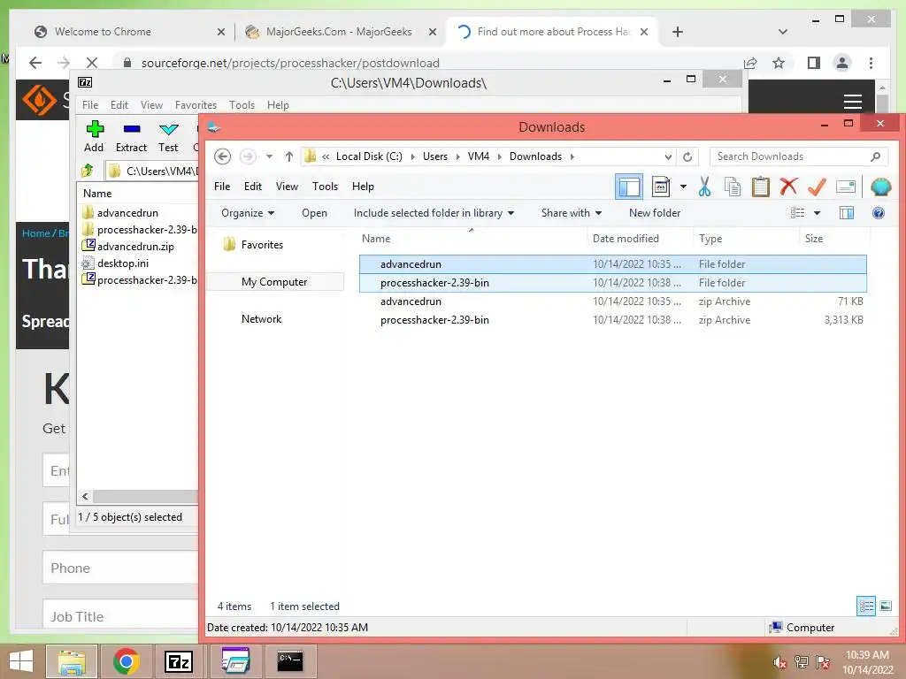
Task: Click the Open command button
Action: (x=314, y=213)
